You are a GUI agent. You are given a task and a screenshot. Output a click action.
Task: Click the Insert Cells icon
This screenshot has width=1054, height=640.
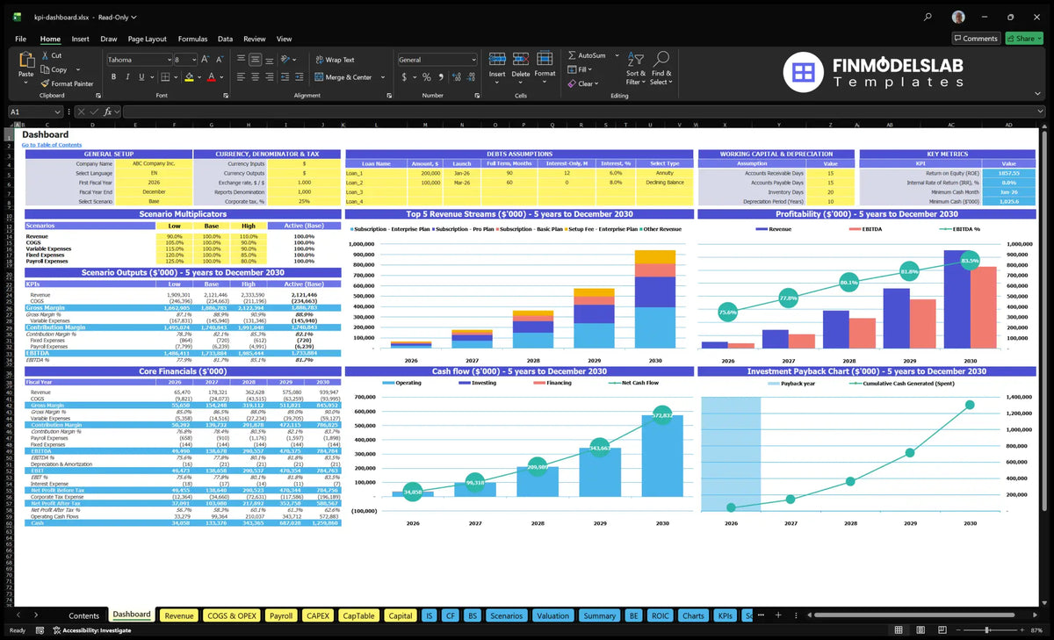497,59
